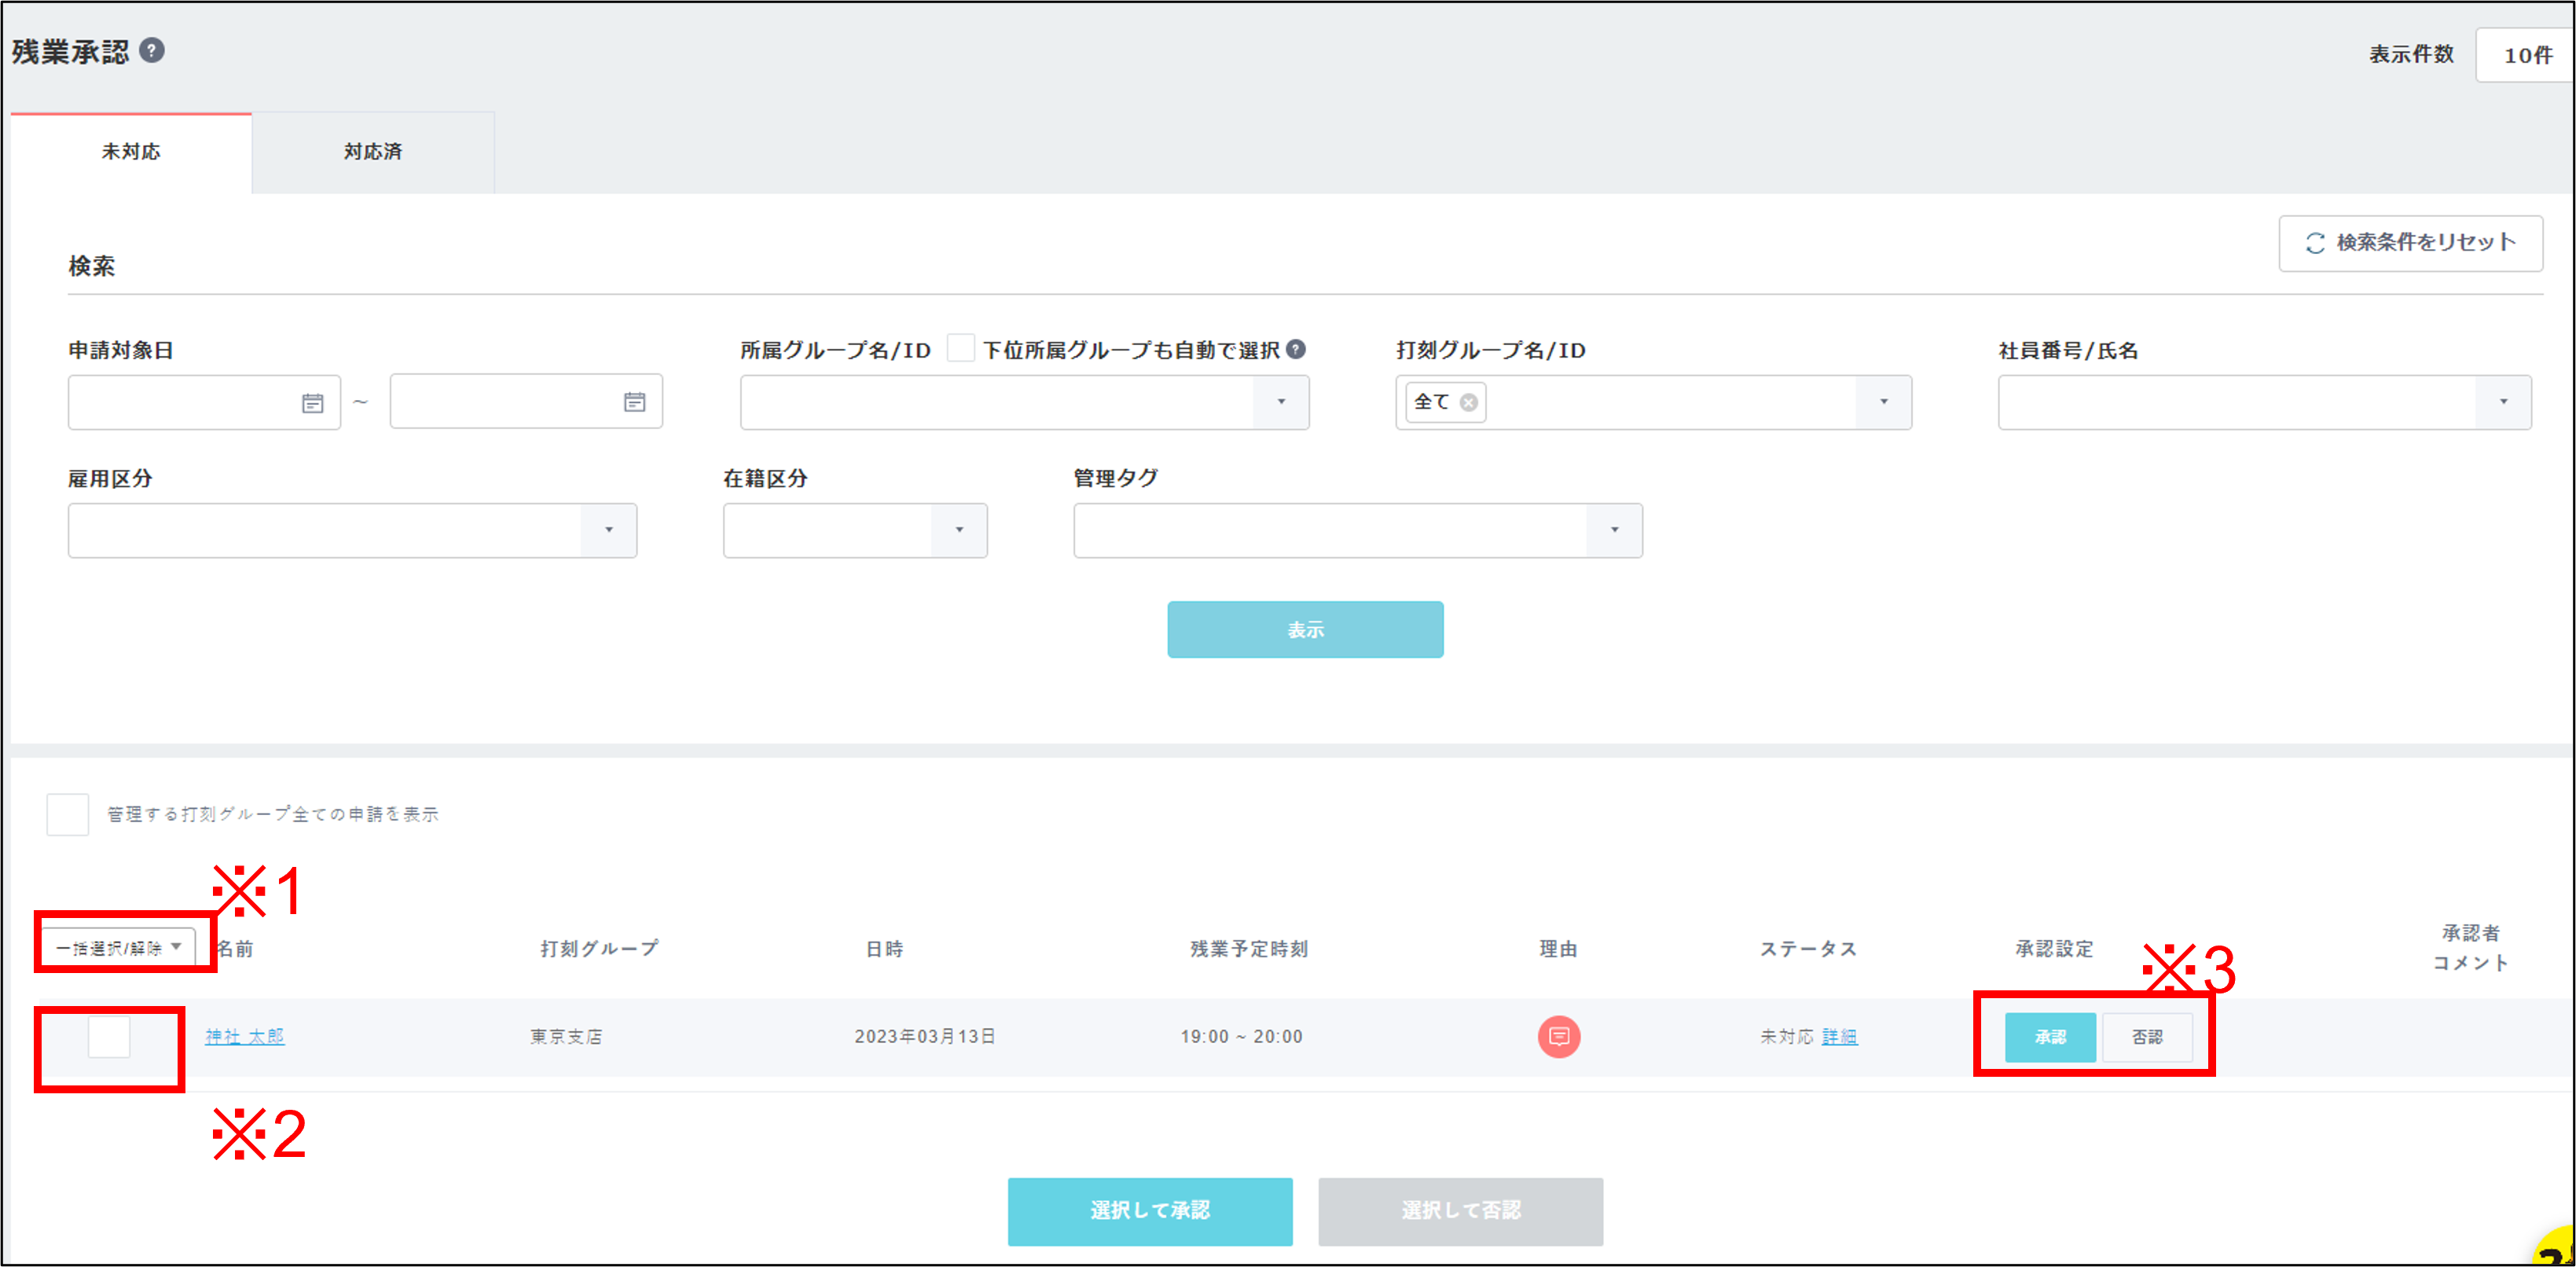Click 検索条件をリセット refresh button
Viewport: 2576px width, 1267px height.
[2410, 243]
